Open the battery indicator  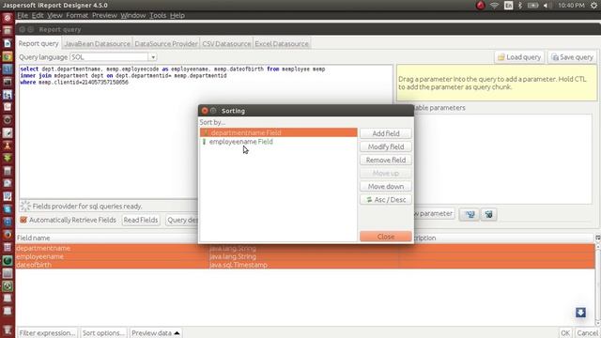[532, 6]
